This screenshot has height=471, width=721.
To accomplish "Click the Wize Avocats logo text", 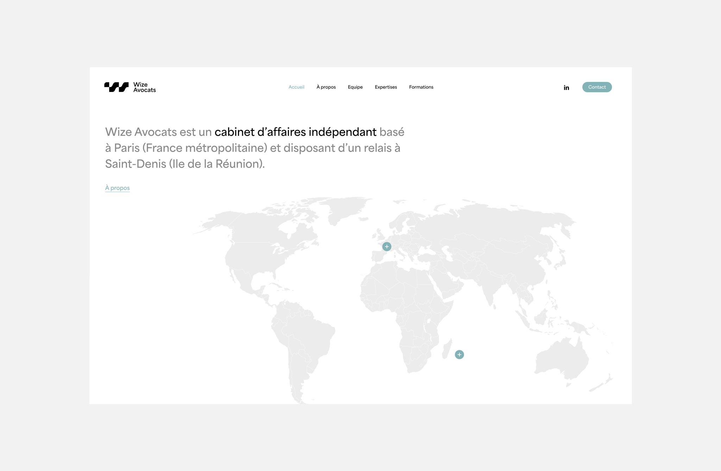I will point(144,87).
